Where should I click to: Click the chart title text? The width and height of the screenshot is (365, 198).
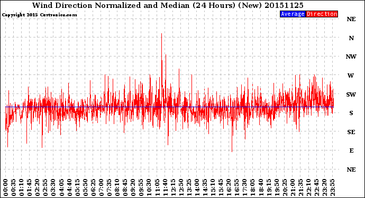(x=168, y=5)
